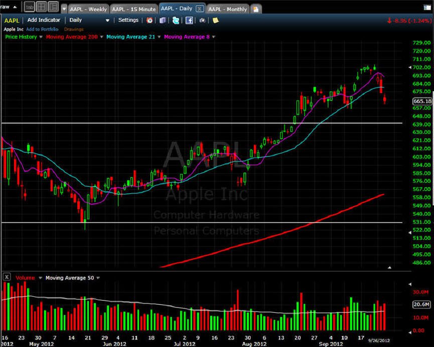The image size is (434, 347).
Task: Click the Moving Average 200 label
Action: point(72,37)
